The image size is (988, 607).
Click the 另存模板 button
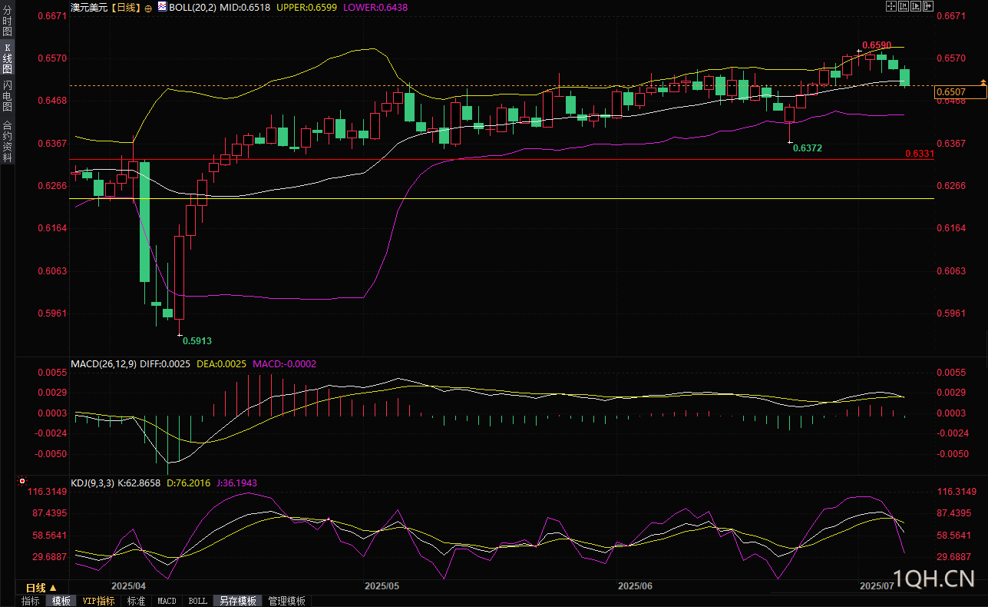(x=238, y=601)
